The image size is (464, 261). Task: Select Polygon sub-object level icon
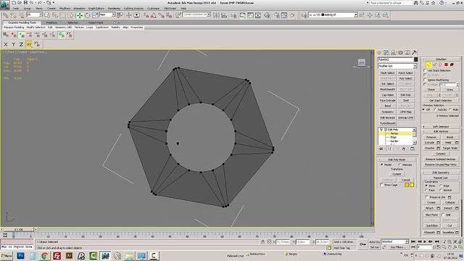coord(446,65)
